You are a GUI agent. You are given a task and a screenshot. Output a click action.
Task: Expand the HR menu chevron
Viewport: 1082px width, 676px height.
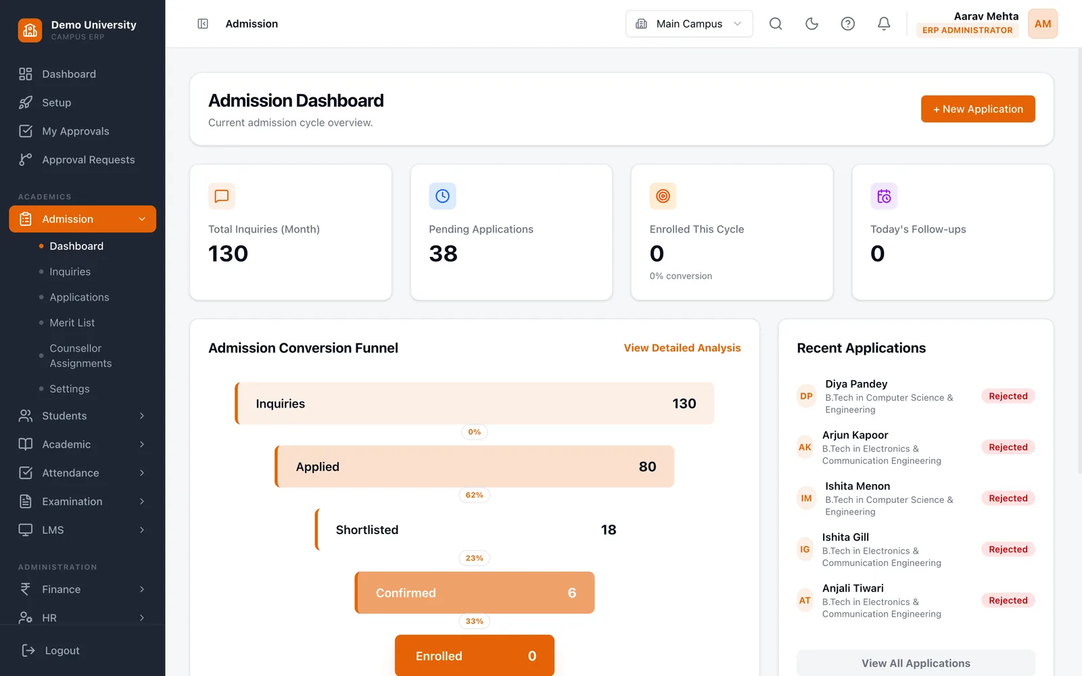point(142,618)
